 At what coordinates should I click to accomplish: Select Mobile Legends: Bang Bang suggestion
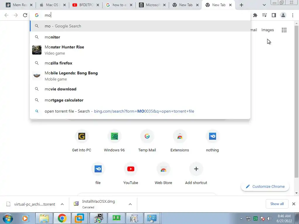click(x=140, y=76)
